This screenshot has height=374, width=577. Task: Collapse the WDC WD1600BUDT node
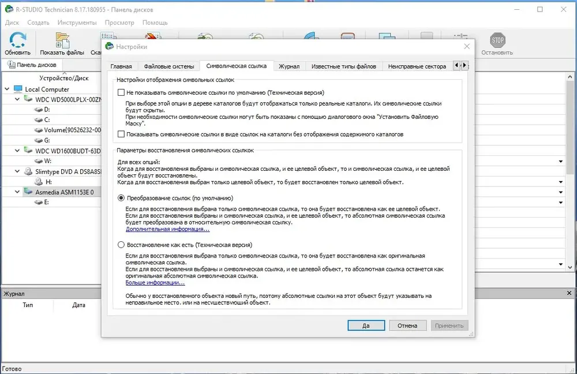17,151
